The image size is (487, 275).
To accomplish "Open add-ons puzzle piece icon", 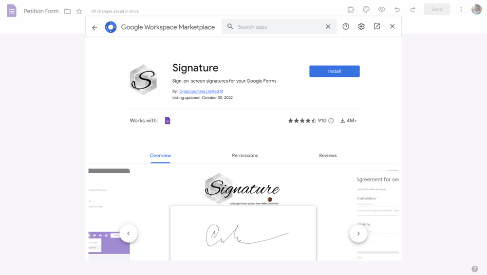I will tap(351, 9).
